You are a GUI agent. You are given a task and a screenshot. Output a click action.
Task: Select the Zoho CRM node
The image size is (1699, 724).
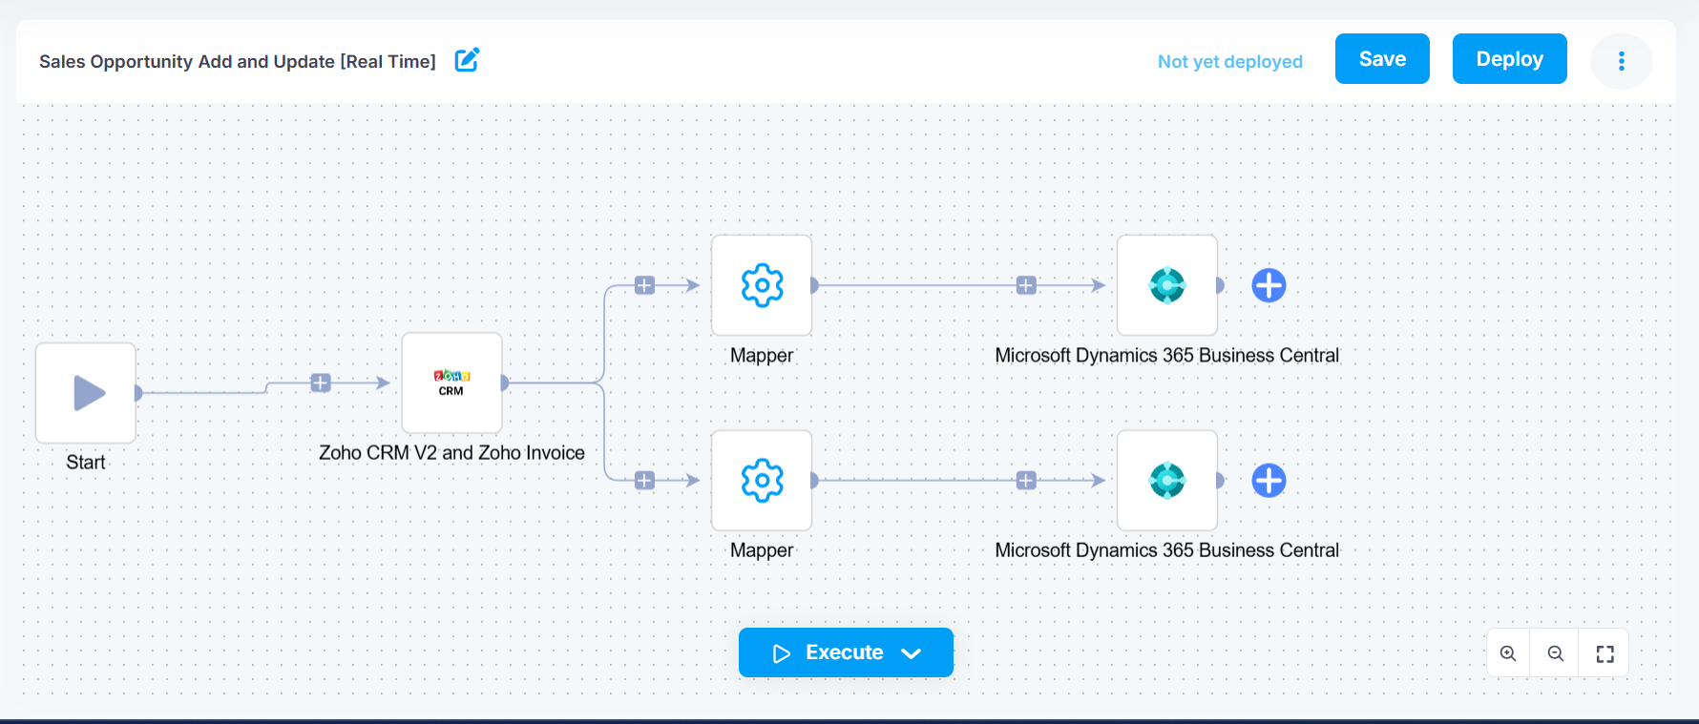451,383
